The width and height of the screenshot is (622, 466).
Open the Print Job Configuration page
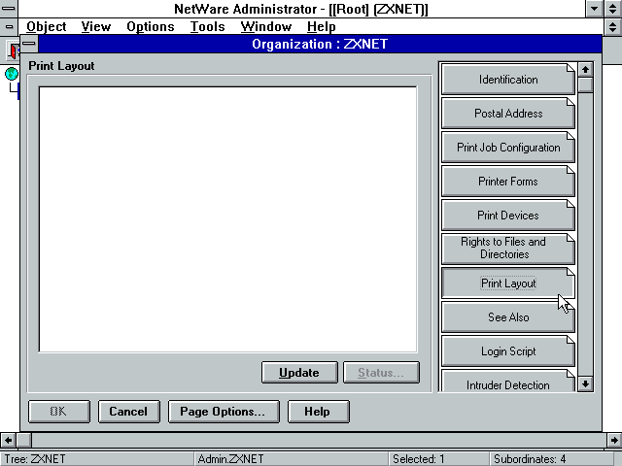point(508,148)
